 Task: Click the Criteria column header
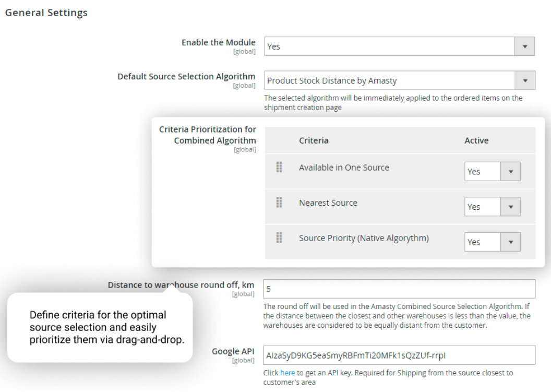point(314,140)
